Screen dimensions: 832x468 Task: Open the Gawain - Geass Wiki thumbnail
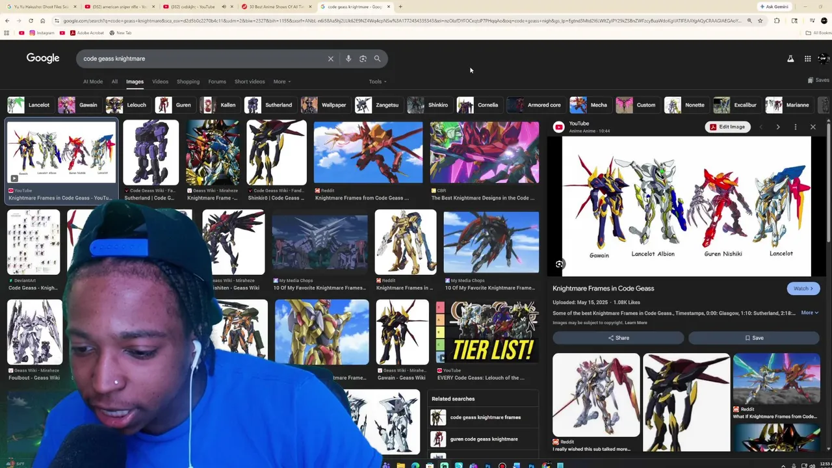pyautogui.click(x=402, y=331)
